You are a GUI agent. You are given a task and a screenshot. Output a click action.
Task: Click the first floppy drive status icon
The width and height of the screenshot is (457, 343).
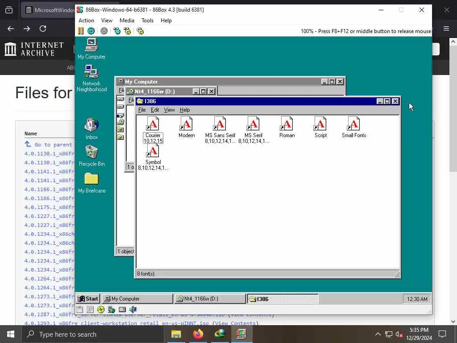(x=79, y=310)
